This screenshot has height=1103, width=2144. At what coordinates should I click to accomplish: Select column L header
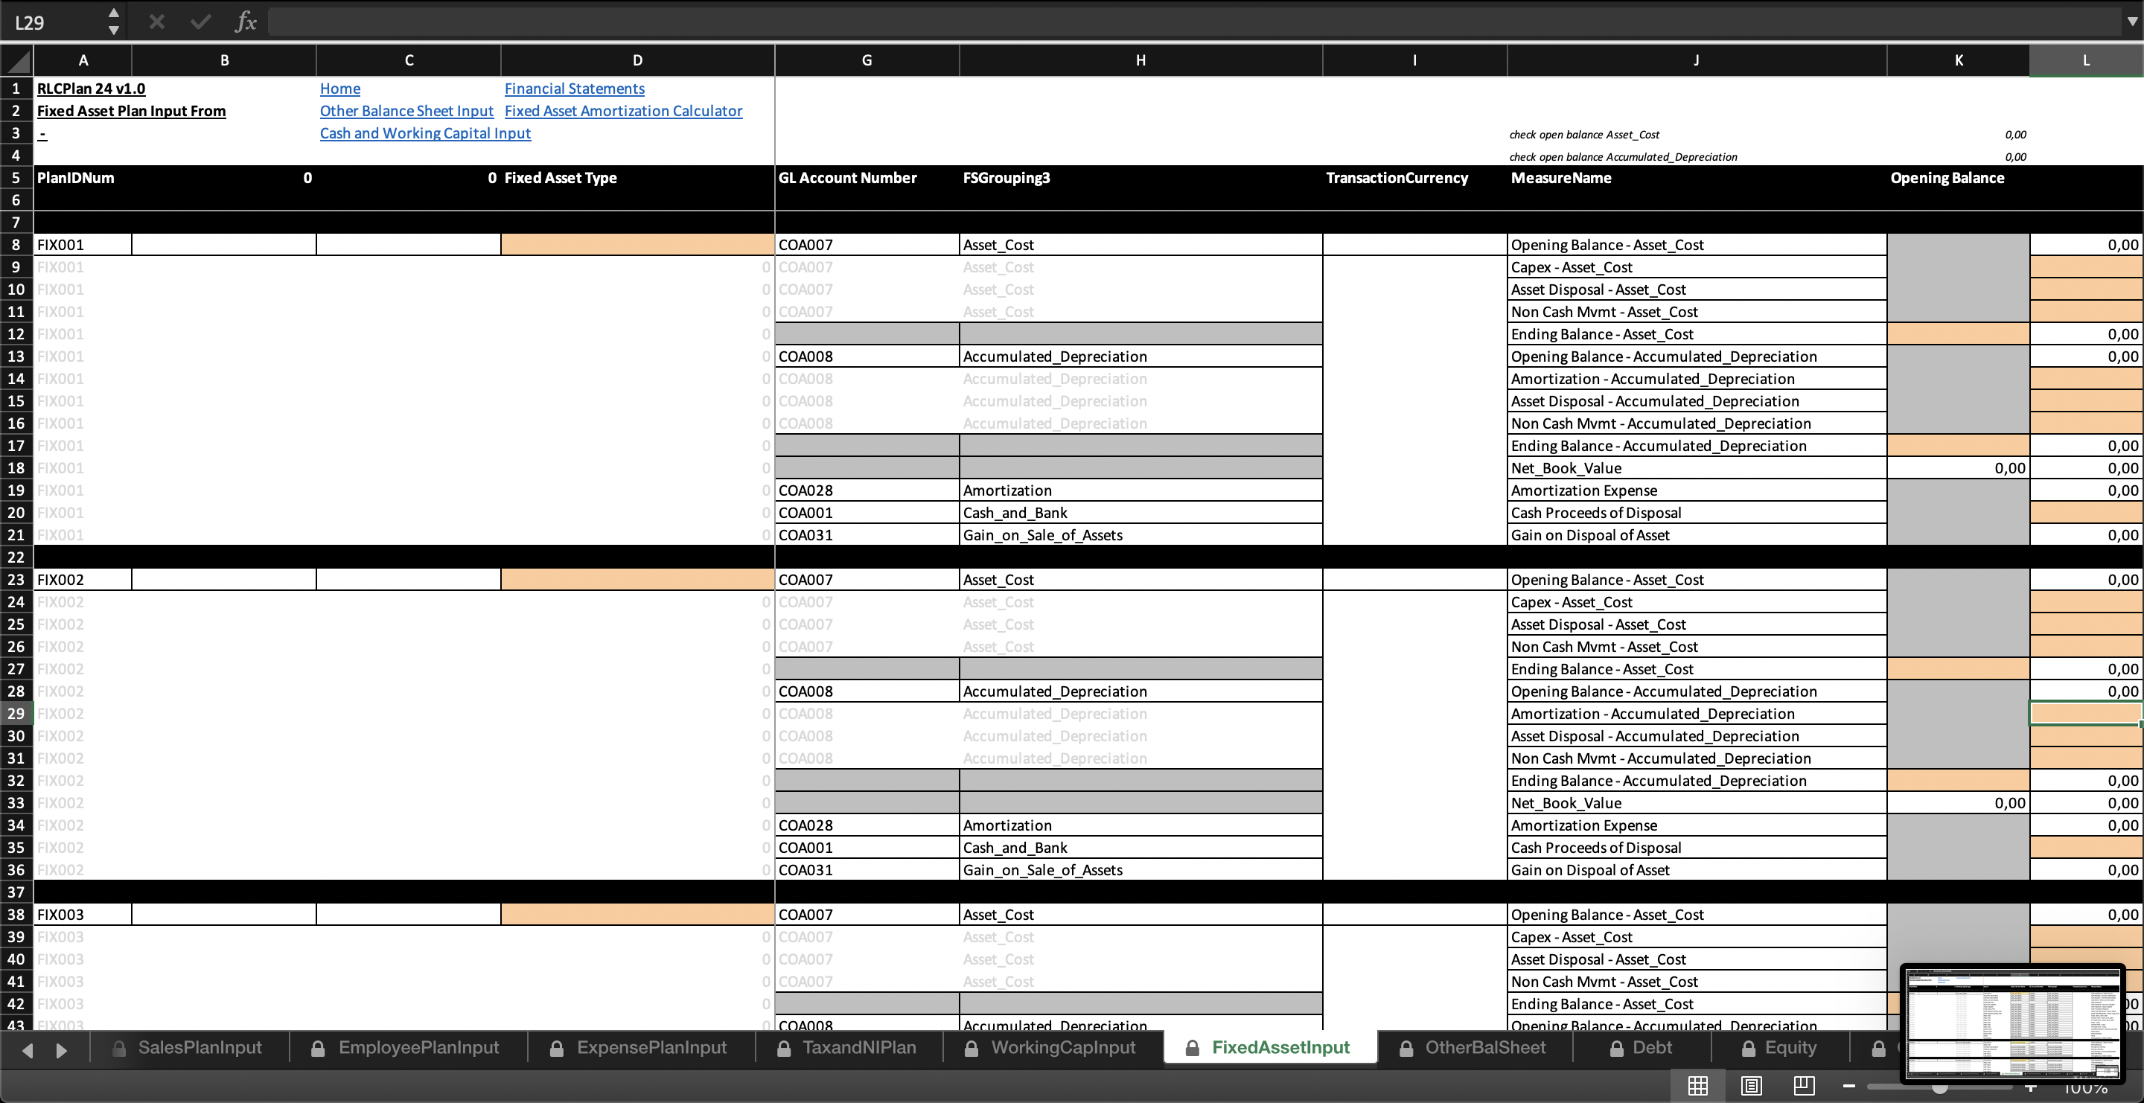point(2086,60)
